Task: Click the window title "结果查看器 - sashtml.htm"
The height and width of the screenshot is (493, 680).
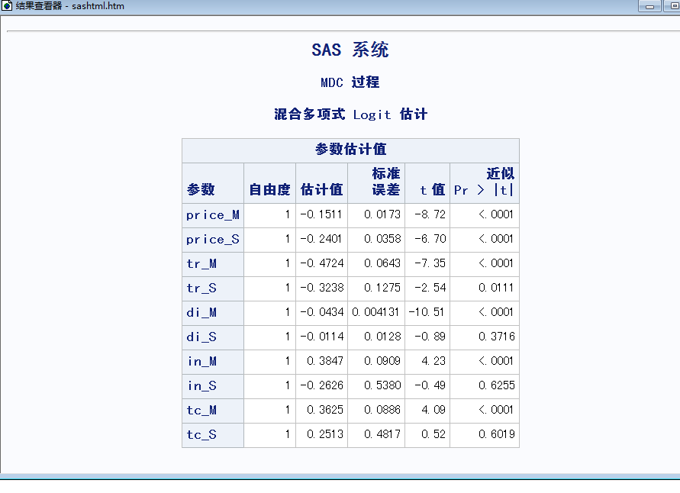Action: (x=69, y=6)
